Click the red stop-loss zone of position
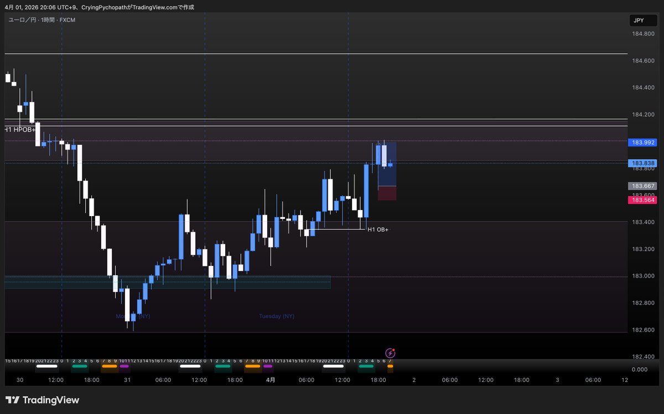This screenshot has height=414, width=664. [387, 193]
